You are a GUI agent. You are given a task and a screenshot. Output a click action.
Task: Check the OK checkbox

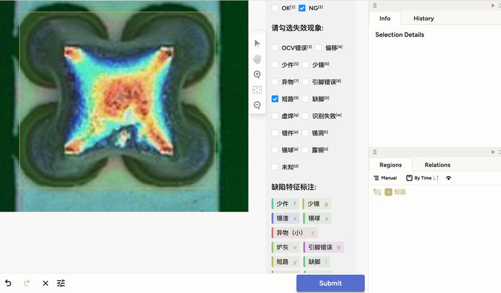coord(275,8)
